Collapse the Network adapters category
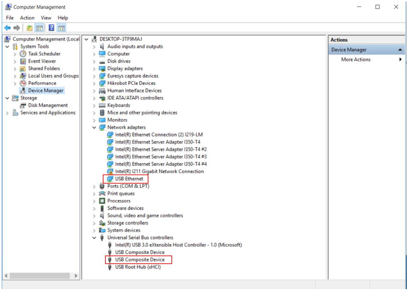Screen dimensions: 408x290 pyautogui.click(x=94, y=127)
